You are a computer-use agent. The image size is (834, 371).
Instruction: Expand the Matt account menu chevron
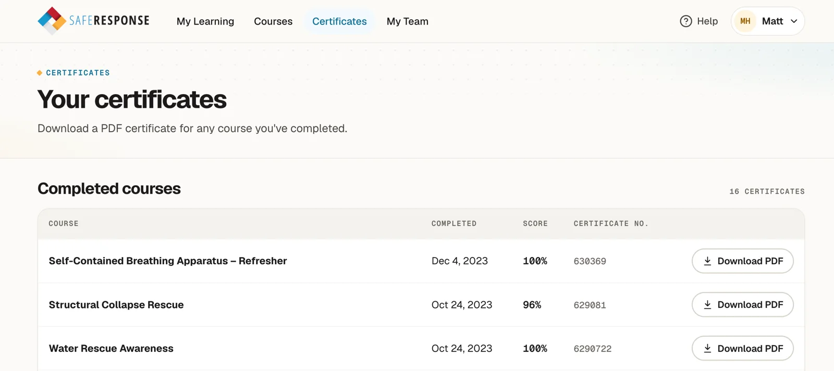coord(794,21)
